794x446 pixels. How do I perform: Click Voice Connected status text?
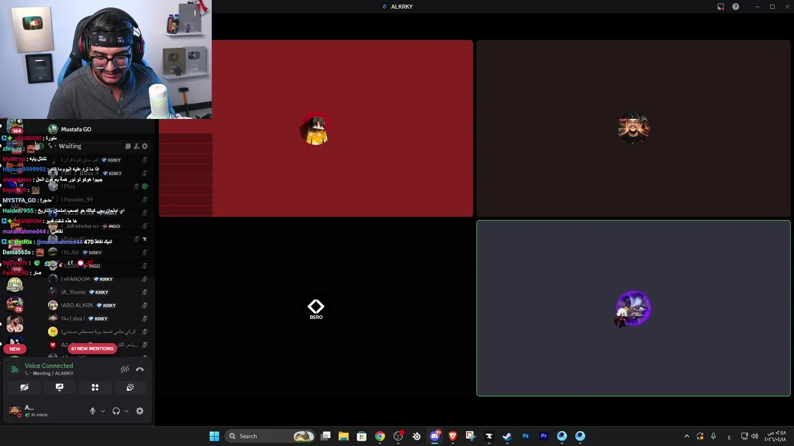click(48, 365)
